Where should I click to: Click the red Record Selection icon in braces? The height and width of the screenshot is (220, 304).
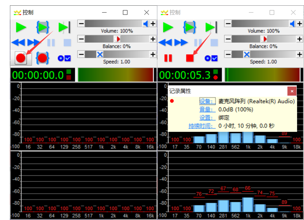click(x=42, y=58)
